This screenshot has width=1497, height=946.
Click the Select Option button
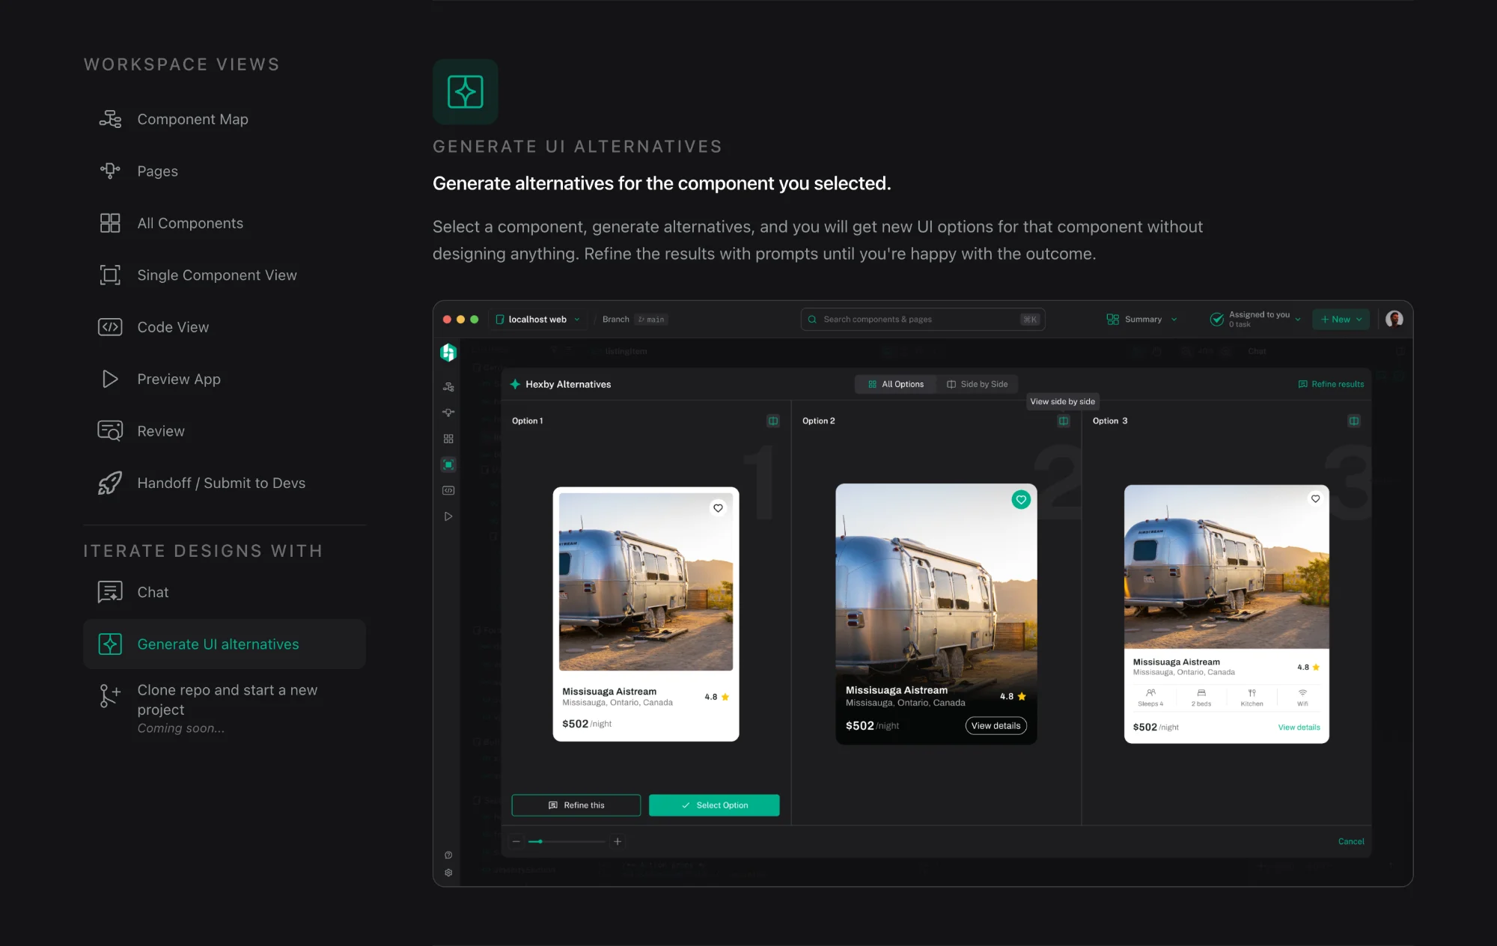click(x=714, y=805)
